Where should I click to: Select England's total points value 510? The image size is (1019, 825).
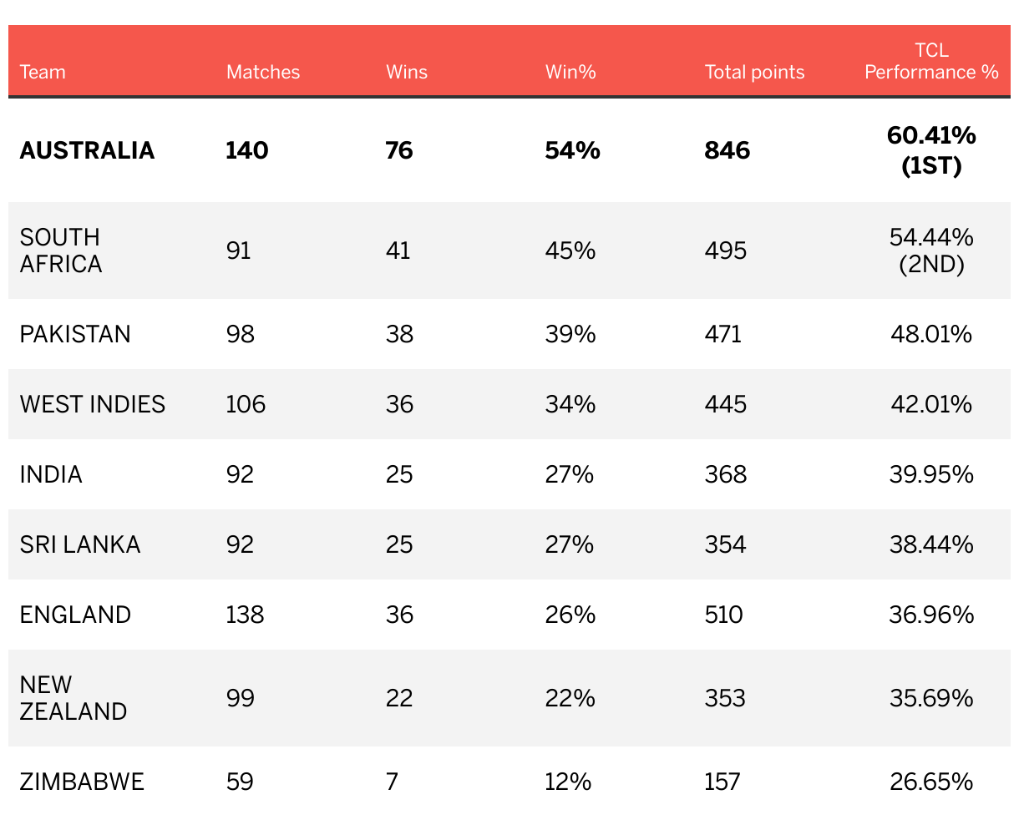tap(723, 615)
